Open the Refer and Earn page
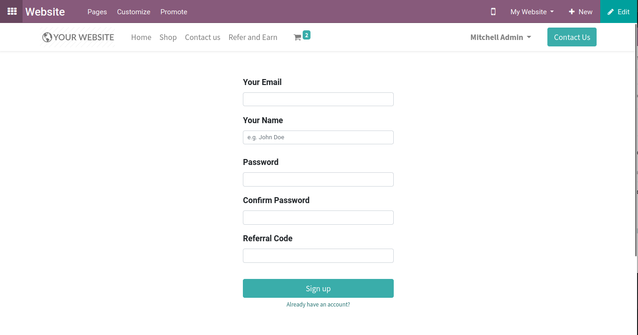The height and width of the screenshot is (335, 638). coord(253,37)
